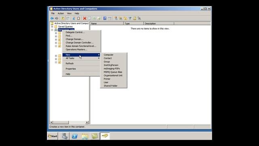259x146 pixels.
Task: Click the tree pane right scroll arrow
Action: click(x=87, y=122)
